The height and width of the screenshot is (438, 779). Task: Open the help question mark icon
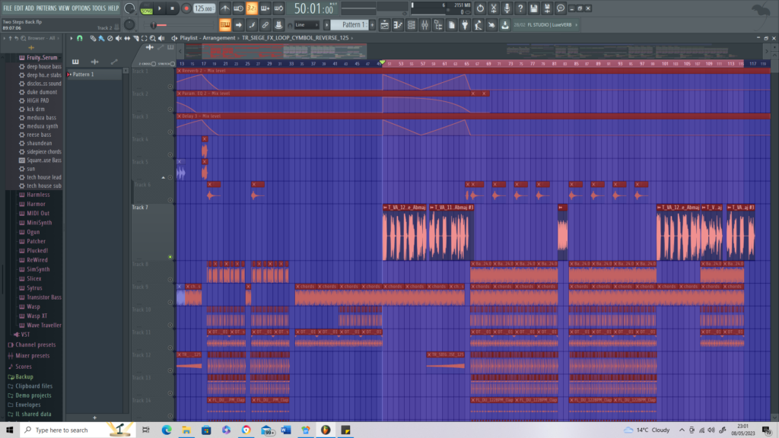point(520,8)
